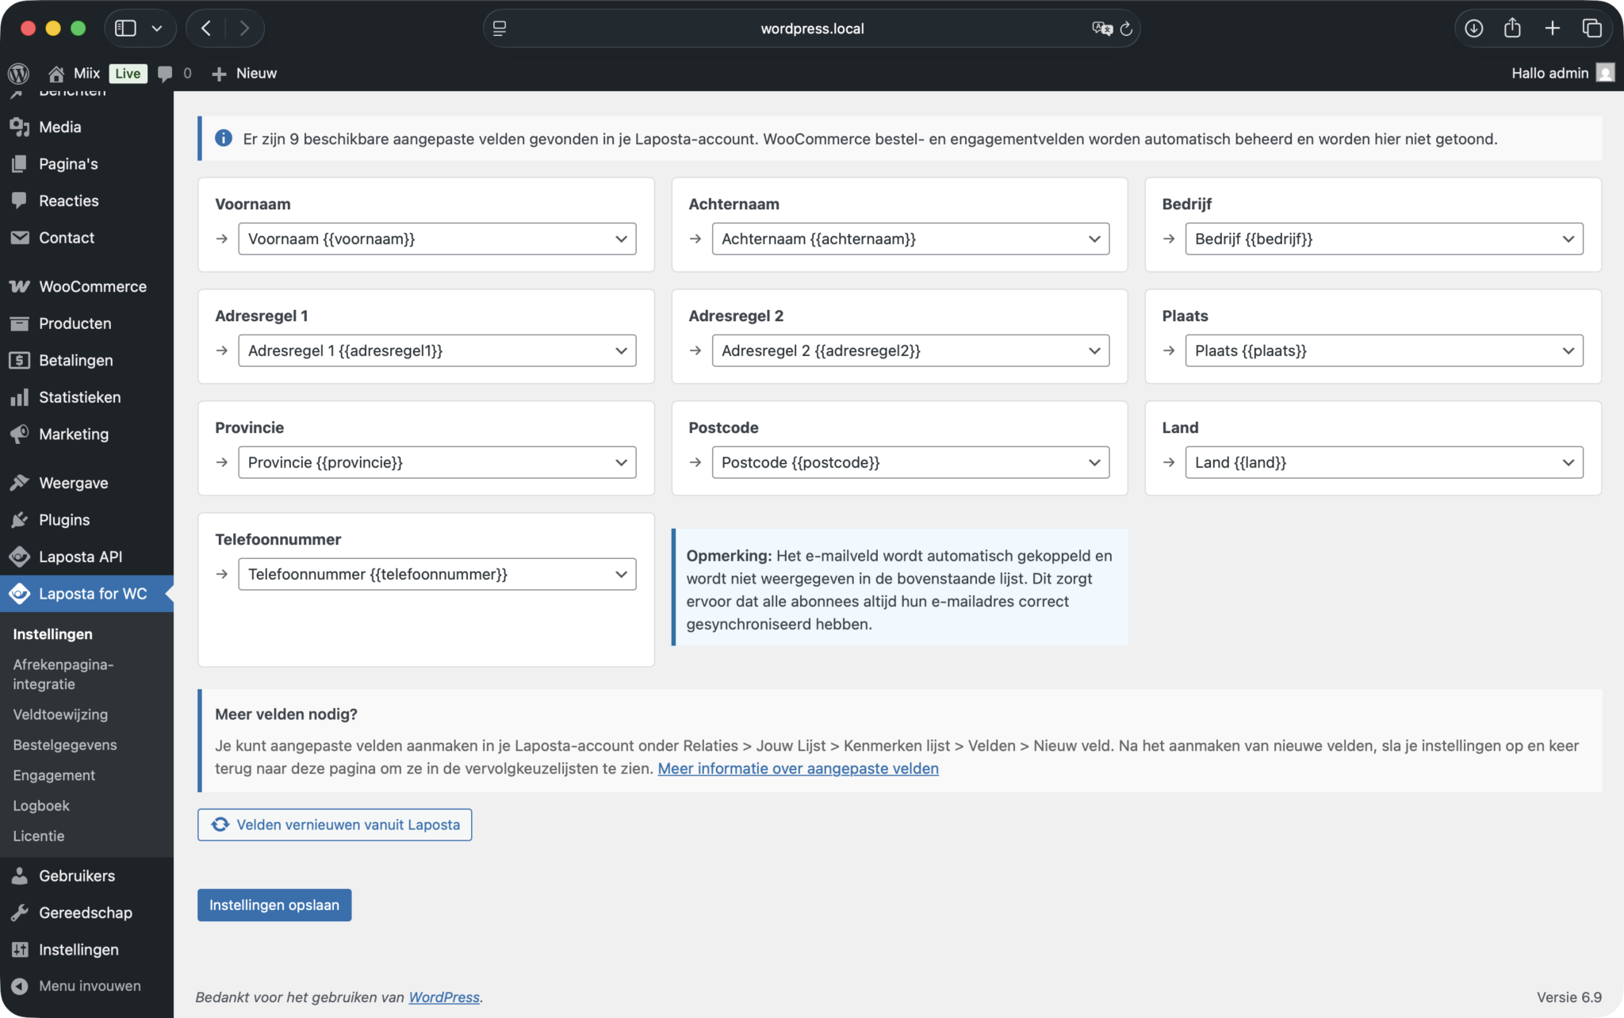The image size is (1624, 1018).
Task: Click Velden vernieuwen vanuit Laposta button
Action: (x=334, y=825)
